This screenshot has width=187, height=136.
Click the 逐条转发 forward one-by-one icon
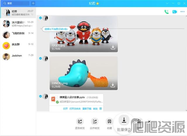[80, 121]
